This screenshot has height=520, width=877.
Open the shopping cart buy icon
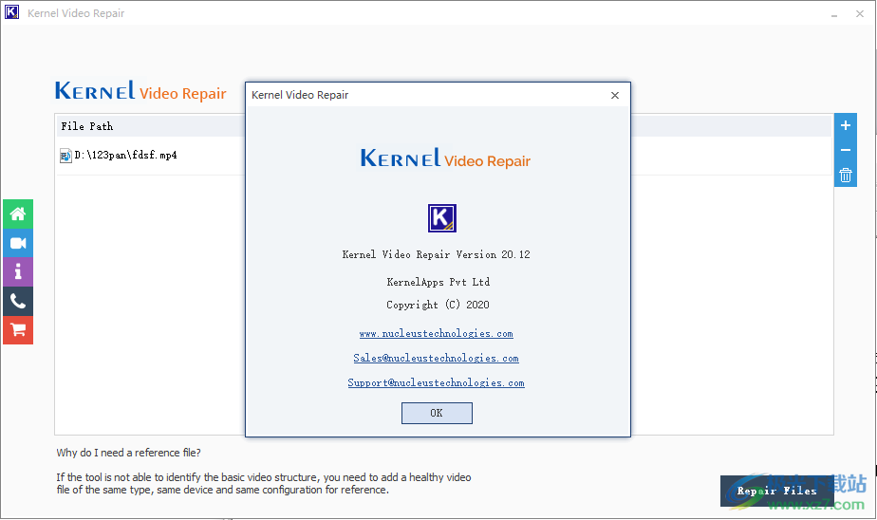[18, 330]
